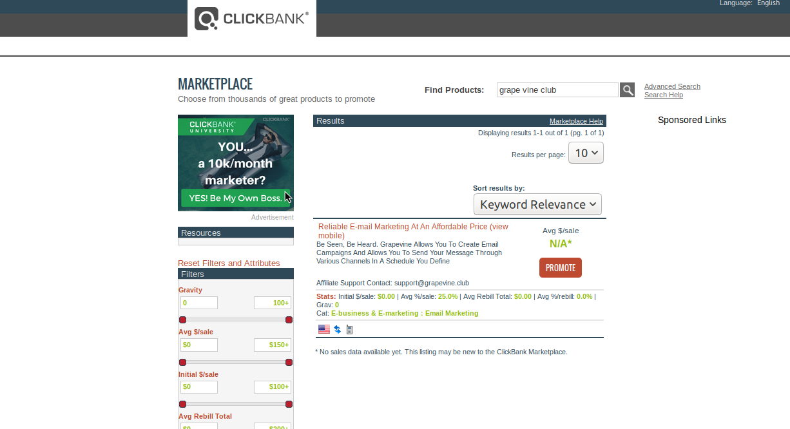Click the Sponsored Links heading
Screen dimensions: 790x429
(x=692, y=120)
